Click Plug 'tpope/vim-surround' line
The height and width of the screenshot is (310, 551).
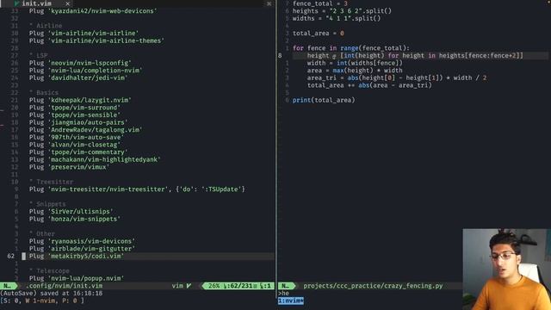pyautogui.click(x=75, y=107)
